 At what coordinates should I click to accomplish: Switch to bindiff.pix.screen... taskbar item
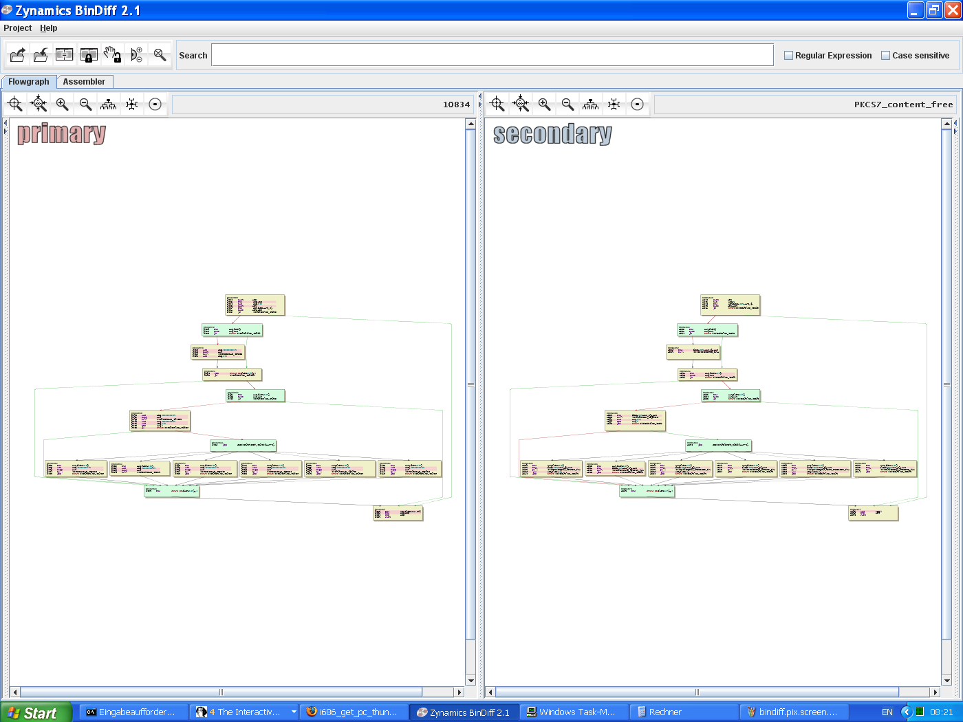coord(793,712)
